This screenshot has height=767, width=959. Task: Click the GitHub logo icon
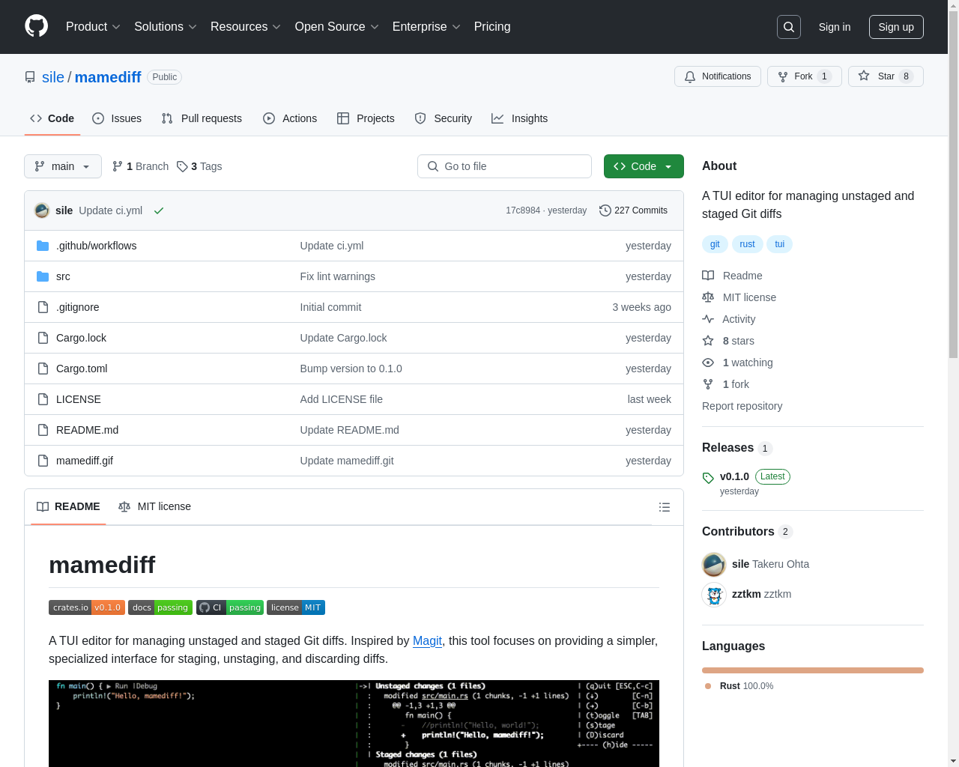click(x=36, y=26)
